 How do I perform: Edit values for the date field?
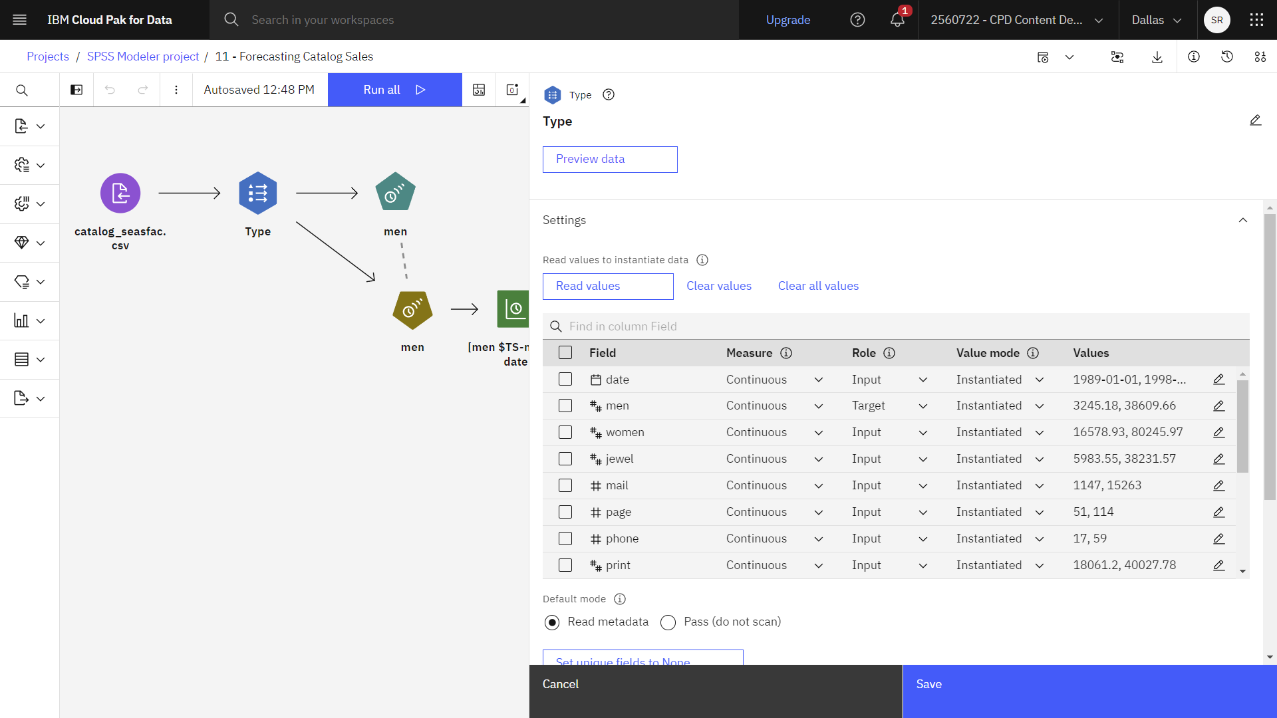click(x=1218, y=380)
